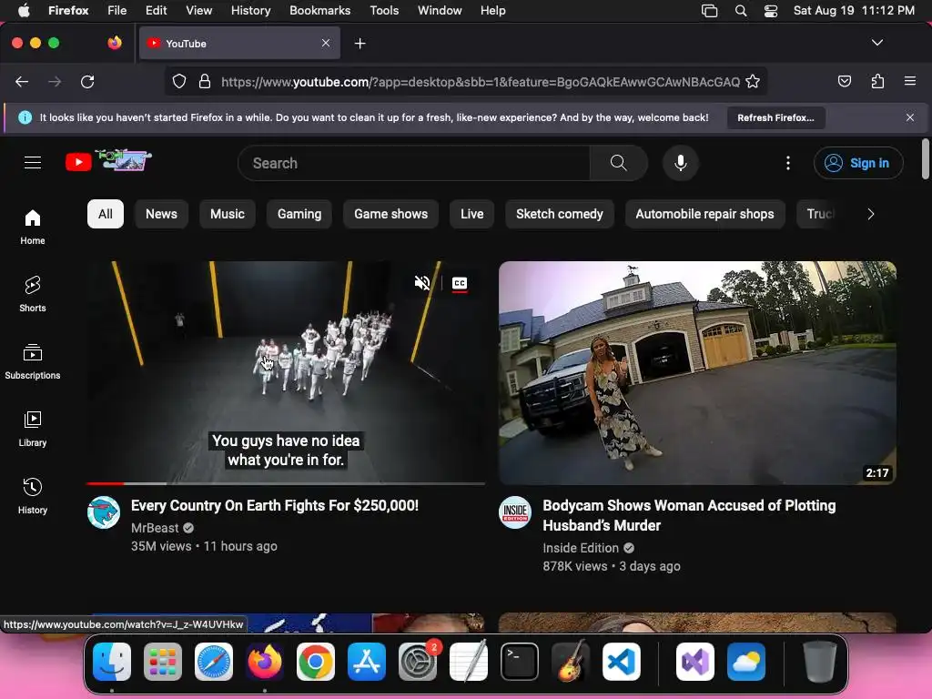This screenshot has width=932, height=699.
Task: Open a new tab
Action: click(x=360, y=44)
